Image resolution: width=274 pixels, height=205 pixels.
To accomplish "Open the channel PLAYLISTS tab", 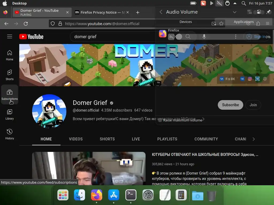I will (167, 139).
